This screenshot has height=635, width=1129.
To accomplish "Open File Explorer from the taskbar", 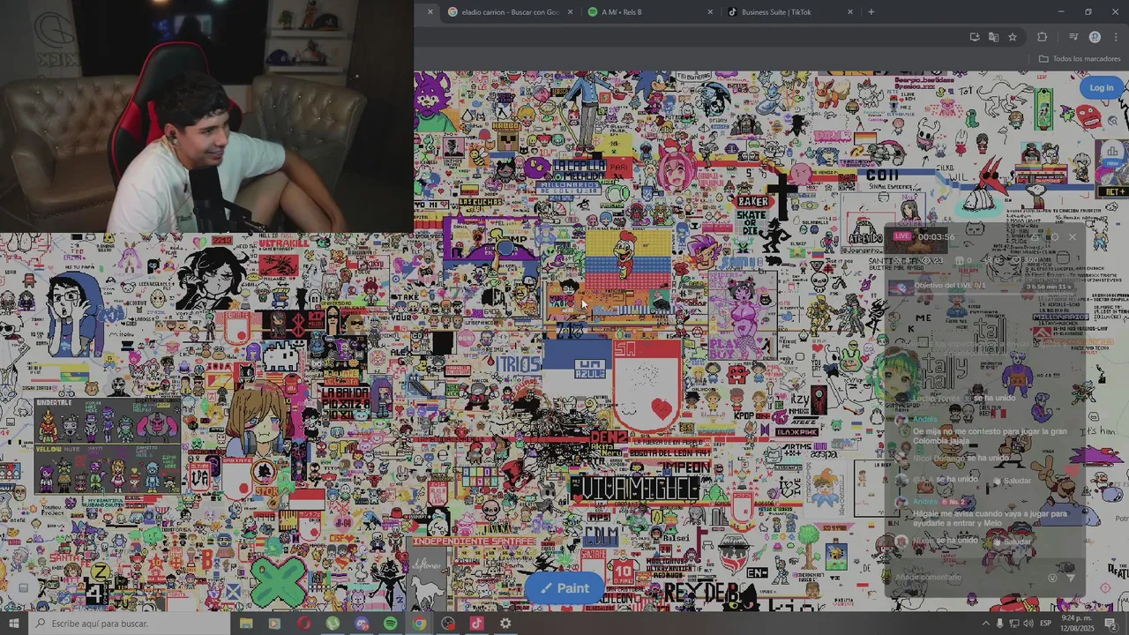I will click(x=246, y=624).
